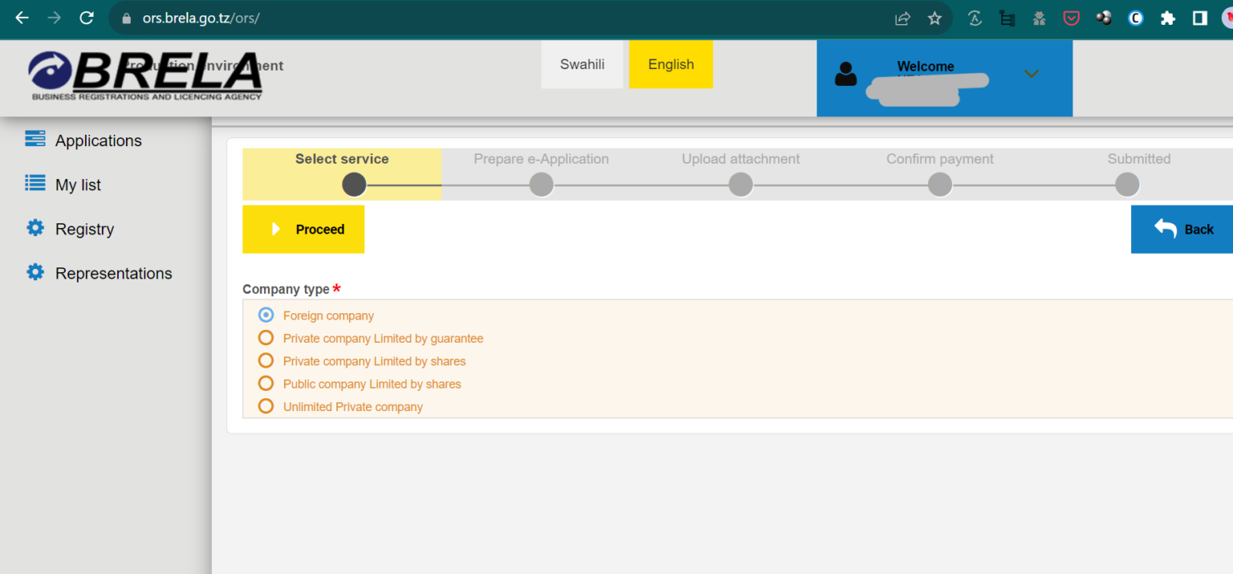
Task: Open the share menu icon in the toolbar
Action: (x=902, y=17)
